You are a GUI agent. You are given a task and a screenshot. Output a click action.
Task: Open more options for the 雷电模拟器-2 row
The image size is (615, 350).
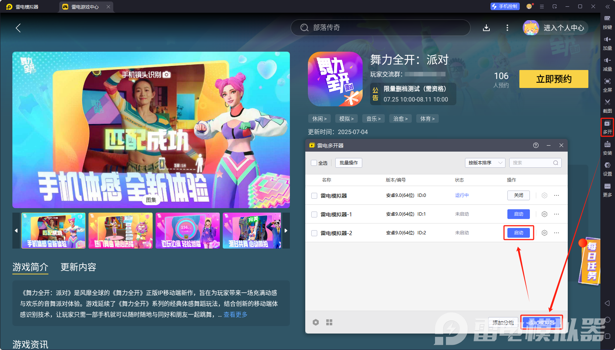pyautogui.click(x=556, y=233)
